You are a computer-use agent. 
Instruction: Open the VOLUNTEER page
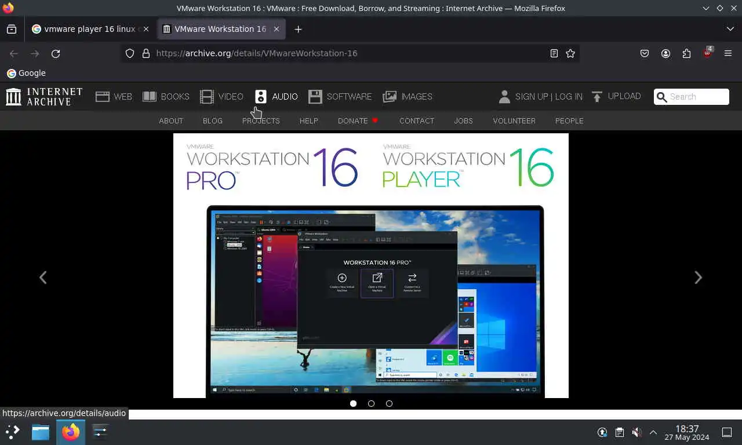click(x=514, y=121)
